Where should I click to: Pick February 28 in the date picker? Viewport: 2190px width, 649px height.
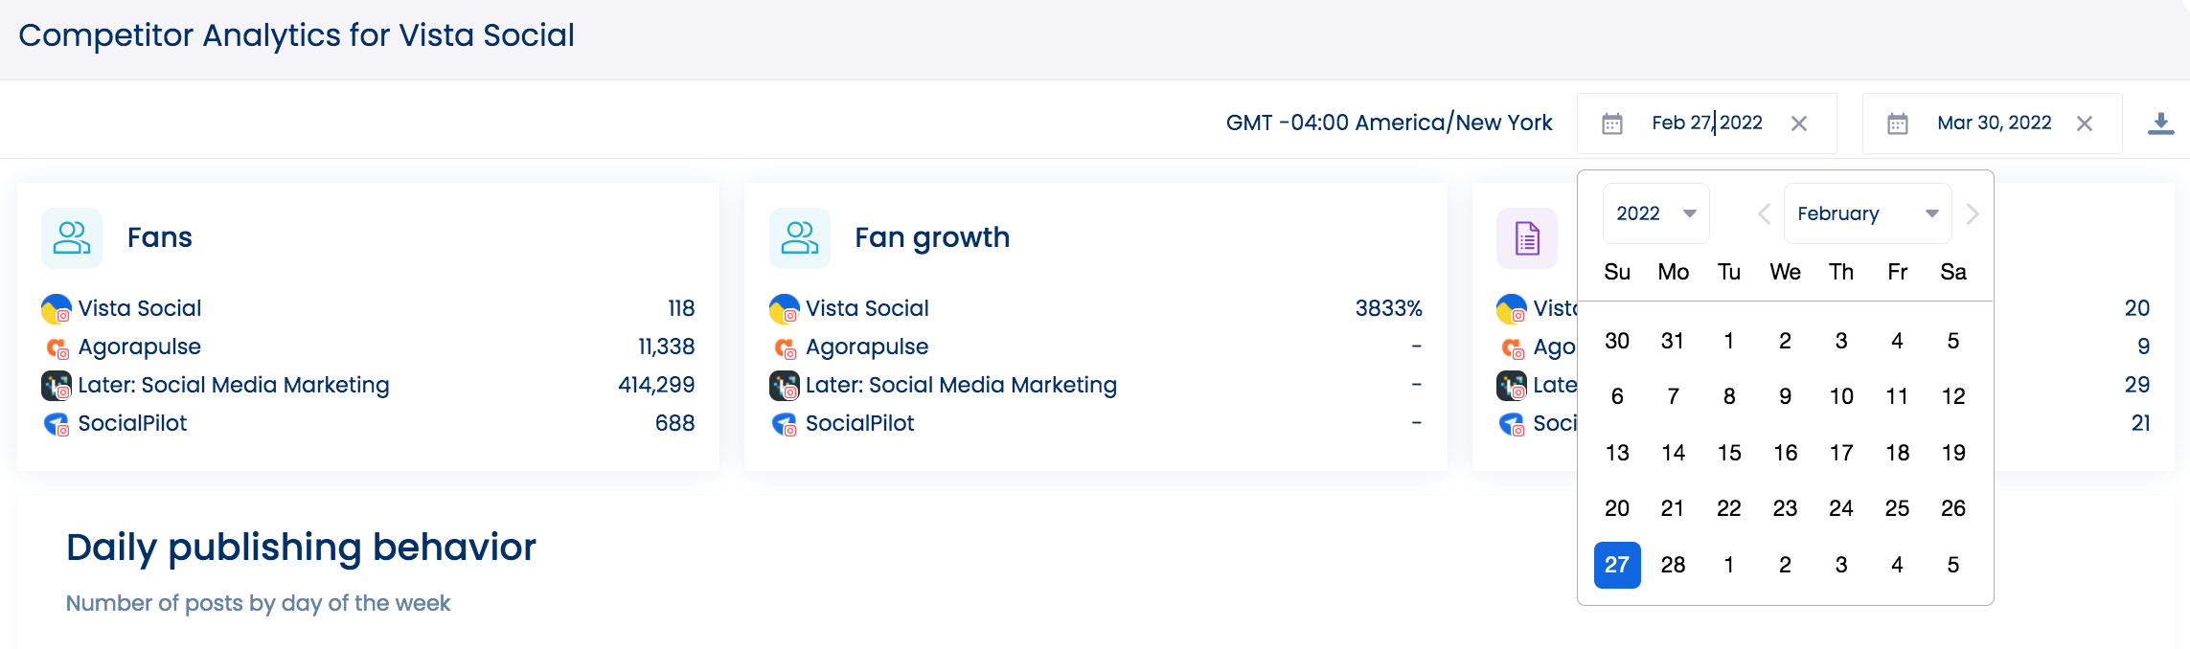(1673, 565)
